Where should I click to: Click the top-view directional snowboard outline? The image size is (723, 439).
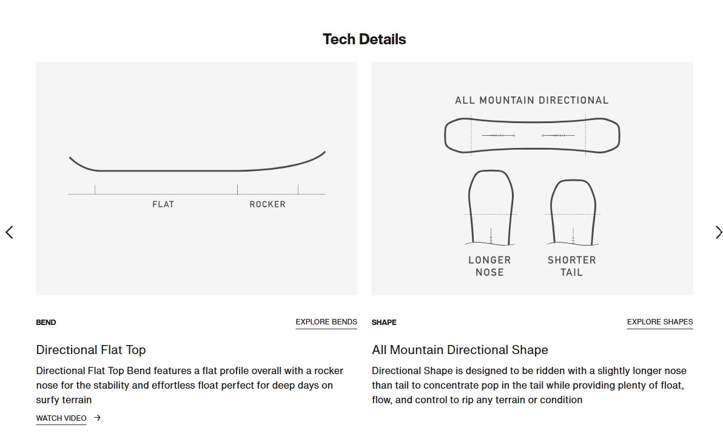tap(532, 135)
